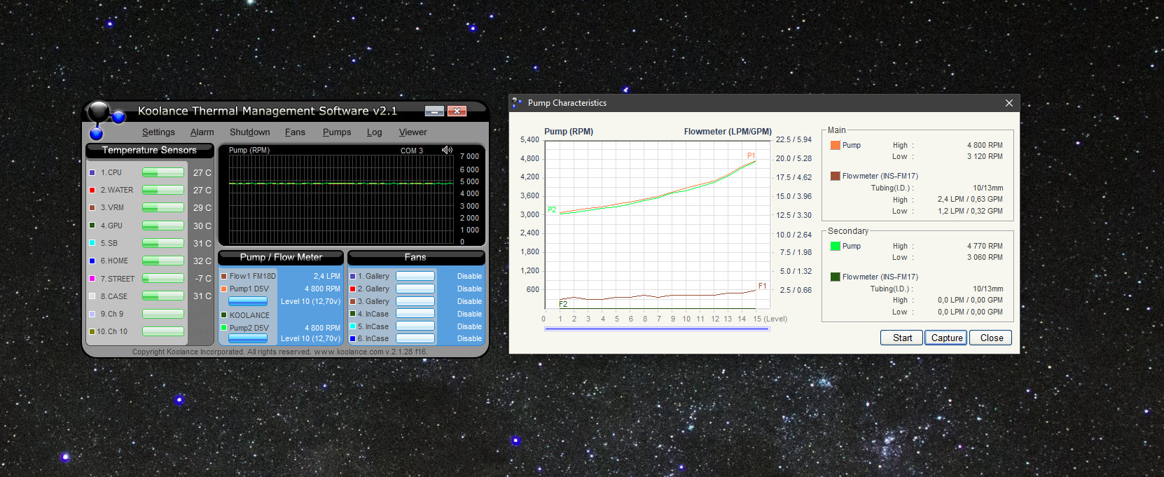Open the Fans menu

(295, 132)
